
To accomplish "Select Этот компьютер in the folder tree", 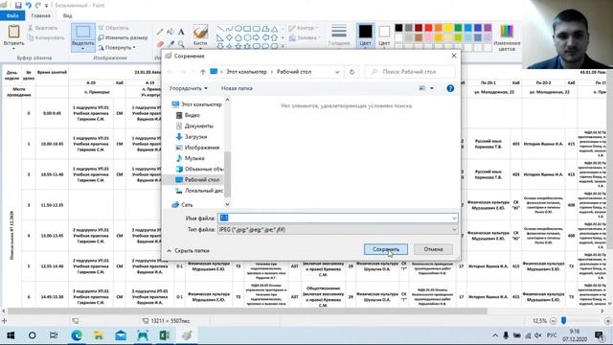I will (196, 104).
